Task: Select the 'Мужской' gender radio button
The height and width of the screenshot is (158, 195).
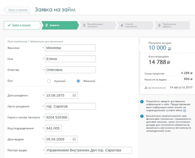Action: click(x=49, y=81)
